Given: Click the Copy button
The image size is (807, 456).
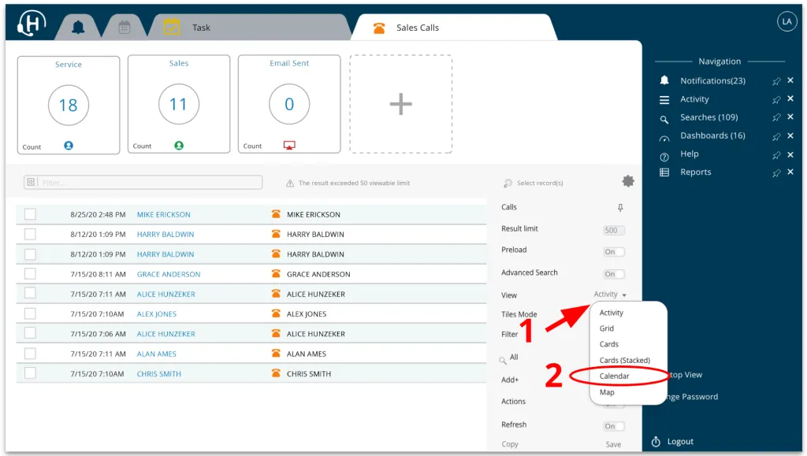Looking at the screenshot, I should (510, 443).
